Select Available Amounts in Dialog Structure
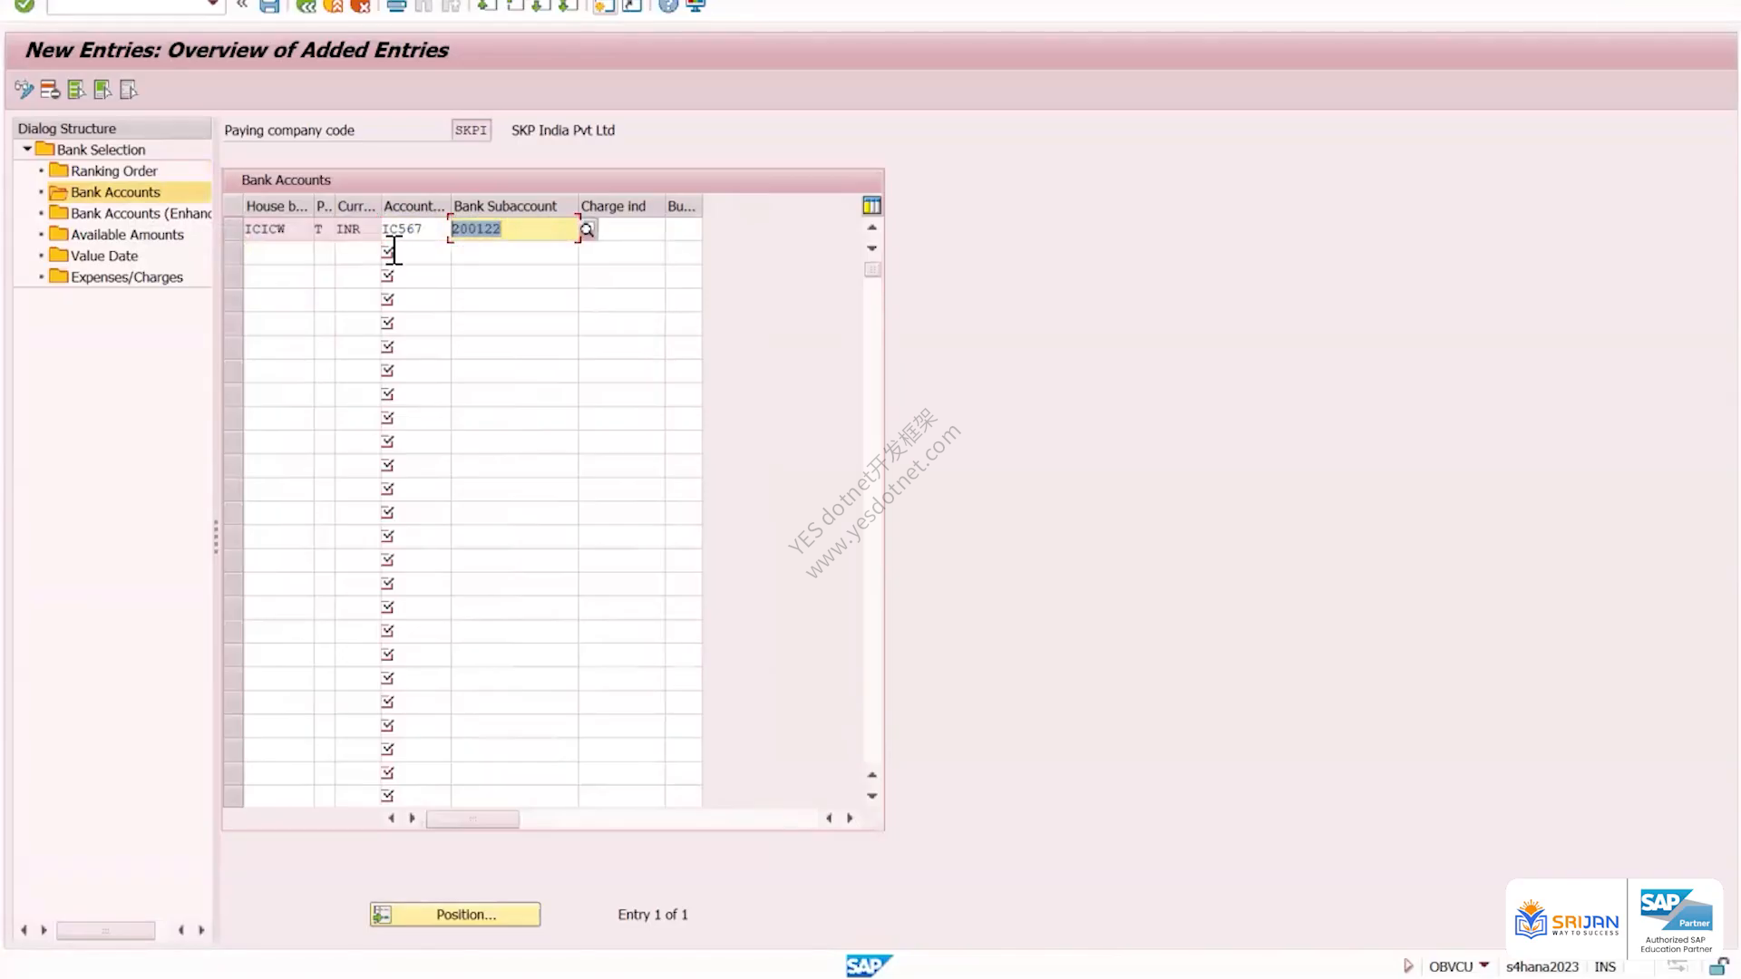The width and height of the screenshot is (1741, 979). pos(127,235)
